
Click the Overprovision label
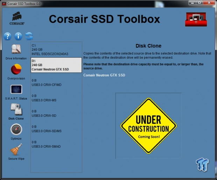click(x=16, y=78)
